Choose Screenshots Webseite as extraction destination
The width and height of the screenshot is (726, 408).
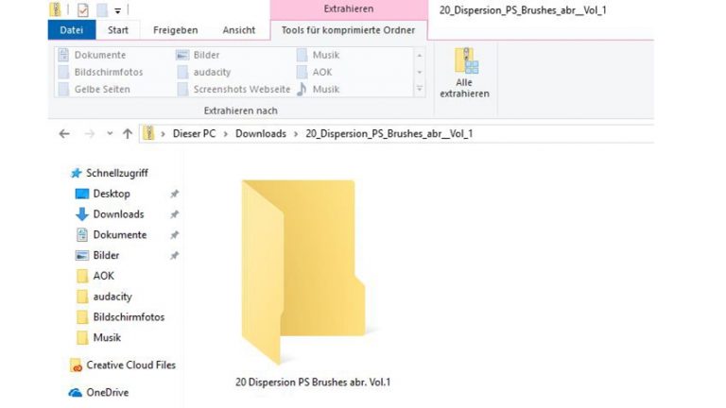tap(234, 90)
